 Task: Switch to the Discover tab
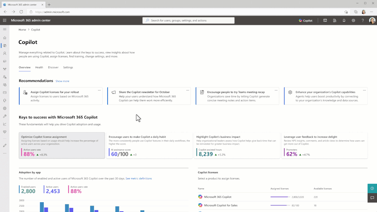tap(53, 67)
